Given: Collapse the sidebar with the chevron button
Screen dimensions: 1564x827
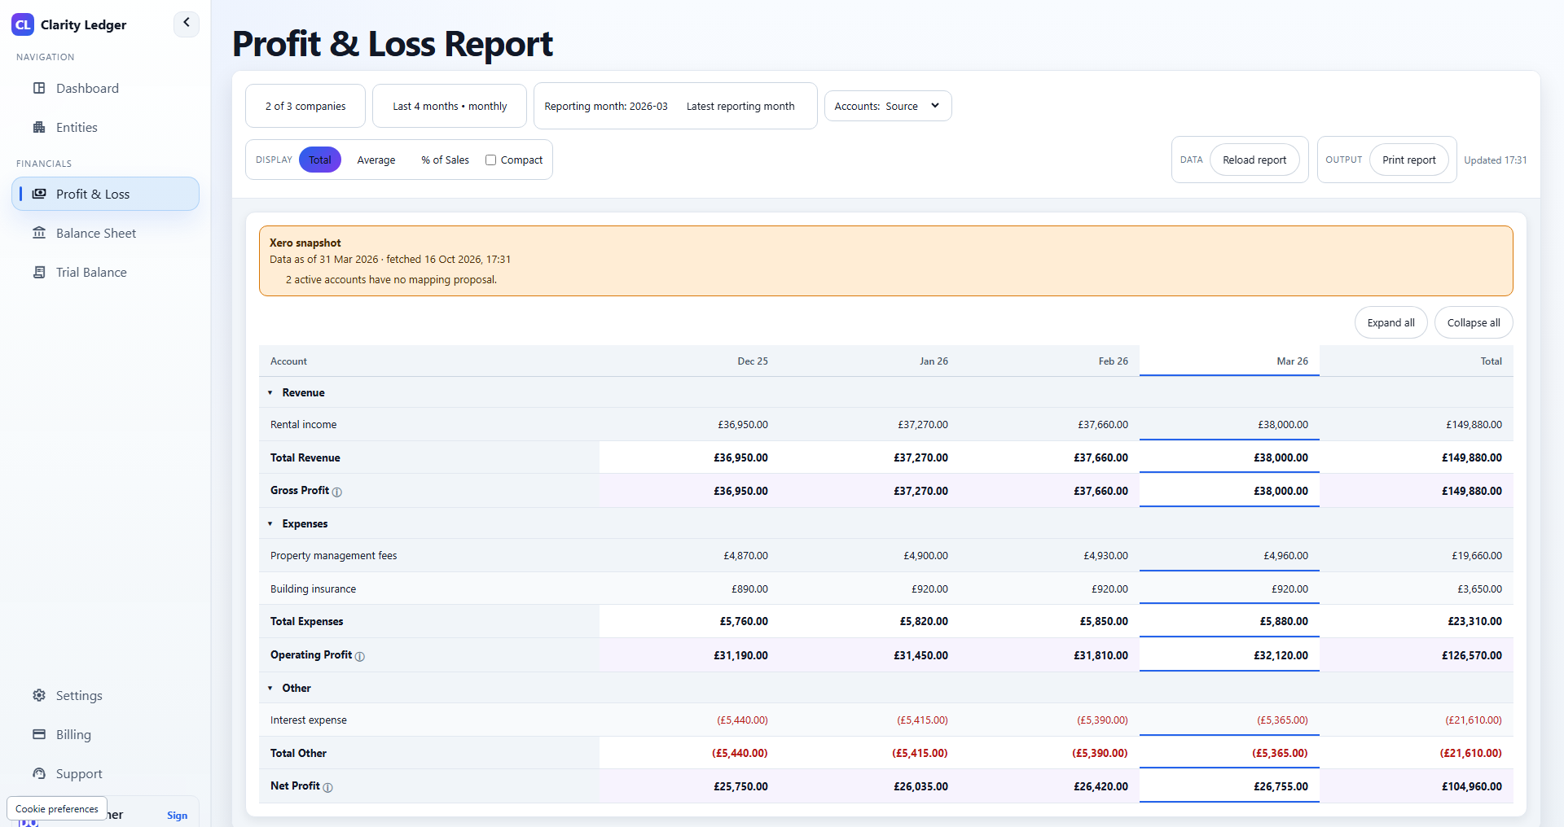Looking at the screenshot, I should click(x=187, y=24).
